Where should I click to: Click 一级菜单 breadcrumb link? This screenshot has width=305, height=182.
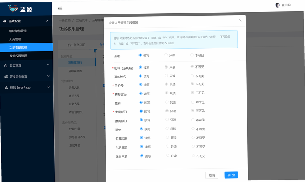(65, 21)
